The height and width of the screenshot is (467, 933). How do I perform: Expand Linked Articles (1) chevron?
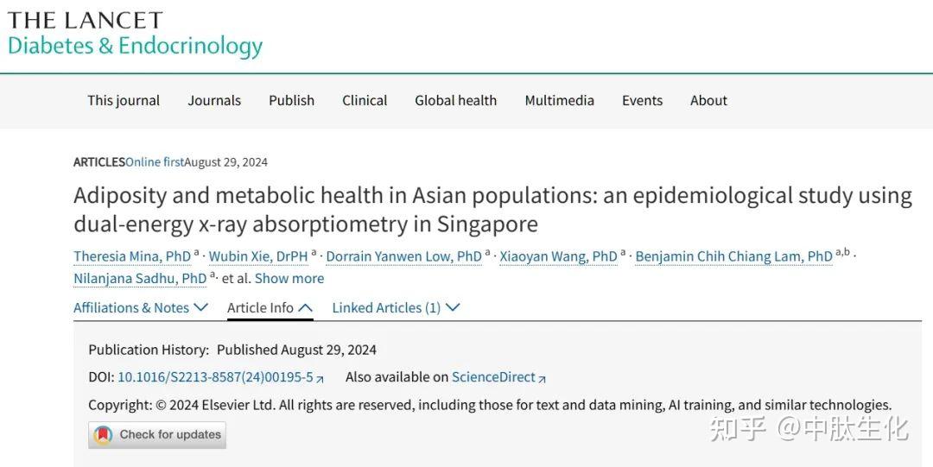453,307
